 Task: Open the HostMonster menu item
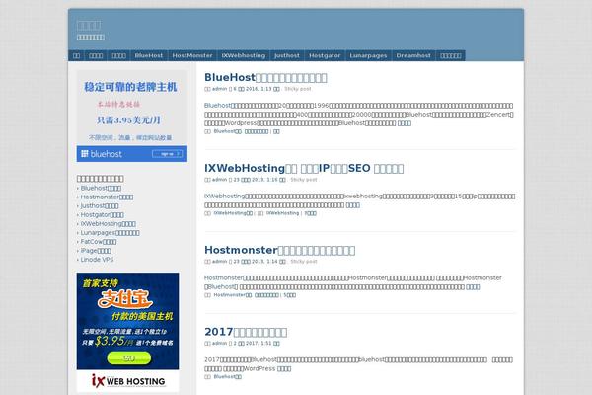click(192, 55)
